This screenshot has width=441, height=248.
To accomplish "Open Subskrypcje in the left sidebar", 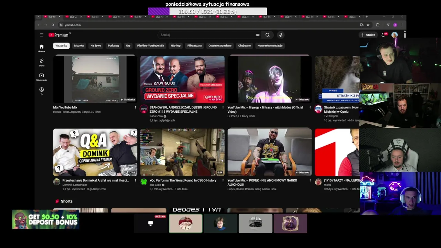I will 41,77.
